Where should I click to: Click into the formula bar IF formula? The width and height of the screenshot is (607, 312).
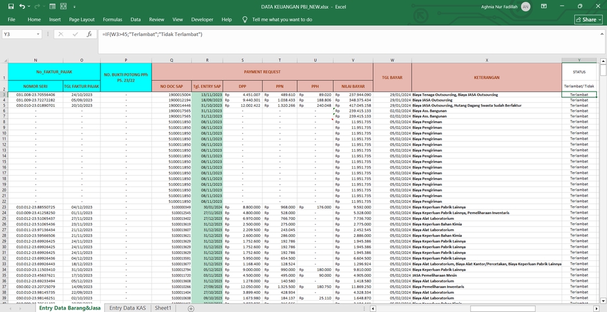point(152,34)
